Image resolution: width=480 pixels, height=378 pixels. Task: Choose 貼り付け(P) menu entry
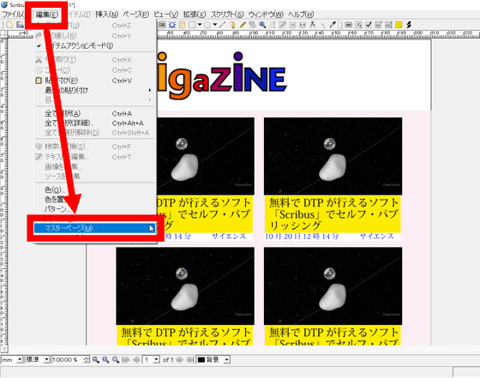click(95, 81)
